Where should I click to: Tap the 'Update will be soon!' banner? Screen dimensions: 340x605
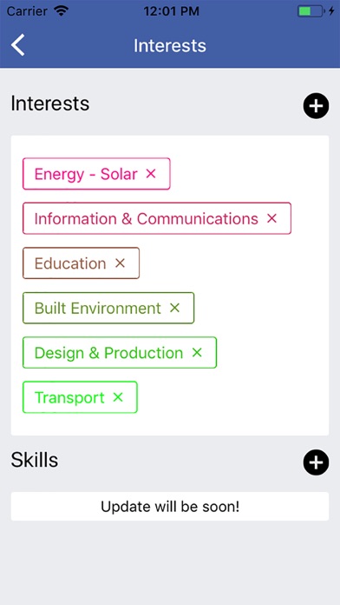[x=170, y=506]
